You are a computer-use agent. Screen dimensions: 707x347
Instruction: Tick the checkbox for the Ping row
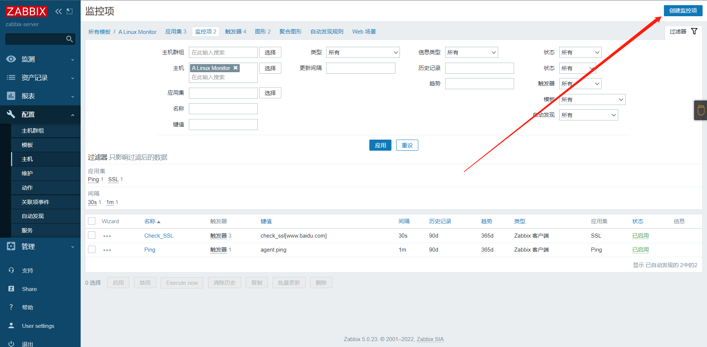[x=92, y=249]
